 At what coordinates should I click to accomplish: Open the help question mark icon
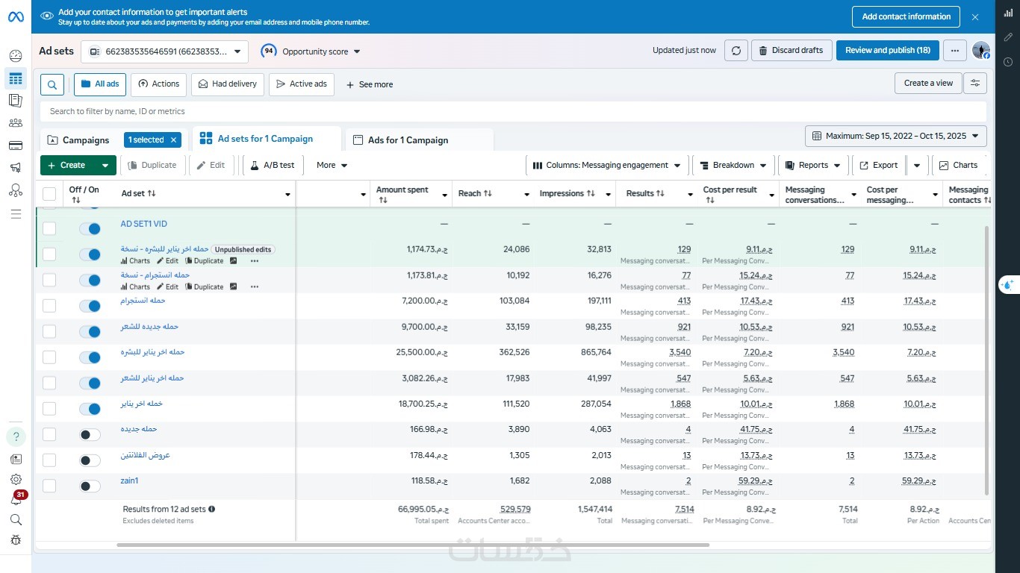point(16,437)
